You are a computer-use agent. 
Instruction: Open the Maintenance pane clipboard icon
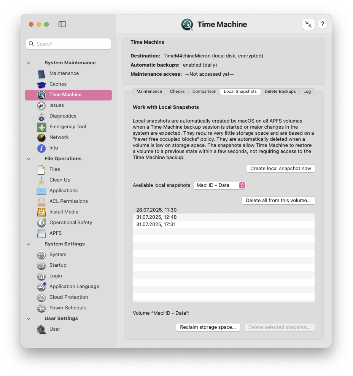(41, 73)
